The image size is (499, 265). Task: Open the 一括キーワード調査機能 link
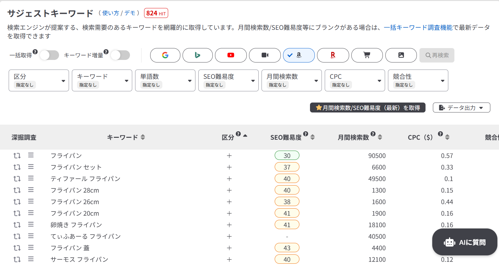pos(418,28)
